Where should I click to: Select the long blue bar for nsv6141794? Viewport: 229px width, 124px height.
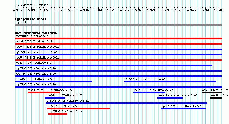point(126,103)
